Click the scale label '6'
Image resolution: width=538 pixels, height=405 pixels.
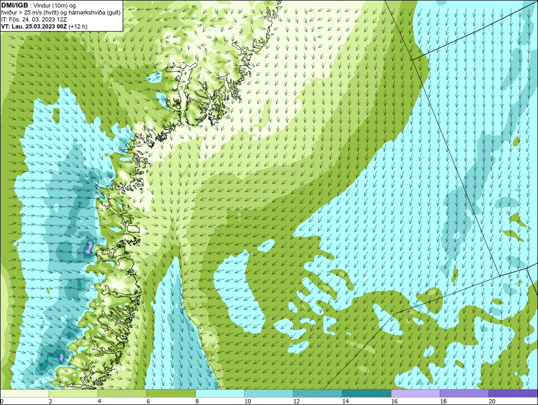[x=148, y=401]
